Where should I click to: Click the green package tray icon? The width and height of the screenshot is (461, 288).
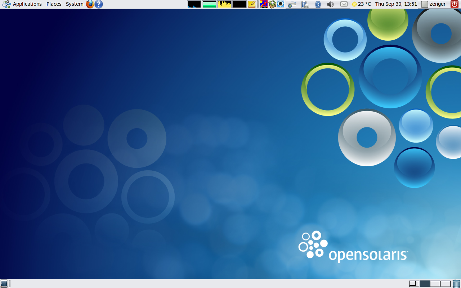pyautogui.click(x=272, y=4)
